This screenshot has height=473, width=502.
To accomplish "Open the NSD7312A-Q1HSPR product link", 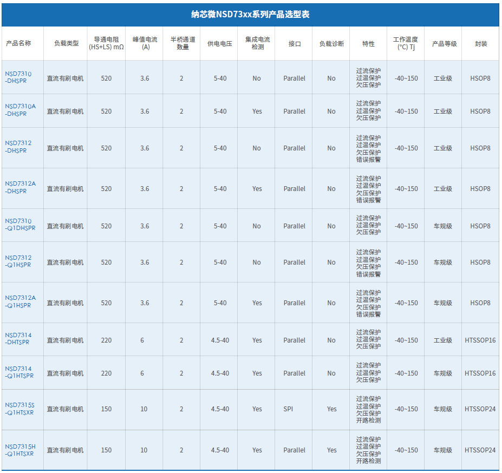I will pyautogui.click(x=20, y=301).
